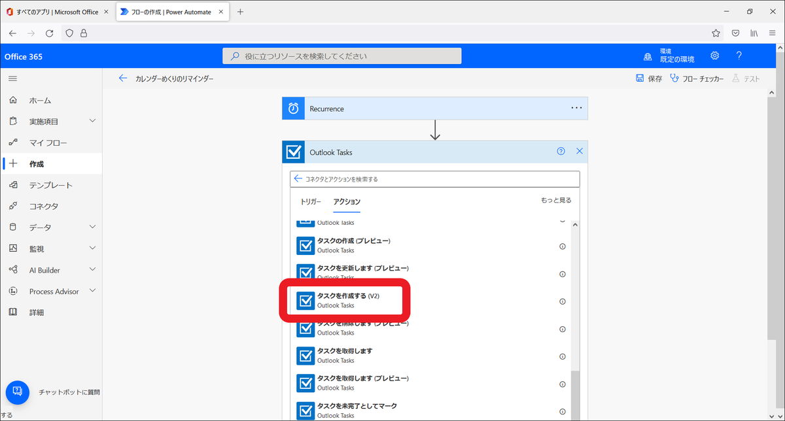Show info for タスクを取得します without プレビュー
The width and height of the screenshot is (785, 421).
pyautogui.click(x=562, y=357)
